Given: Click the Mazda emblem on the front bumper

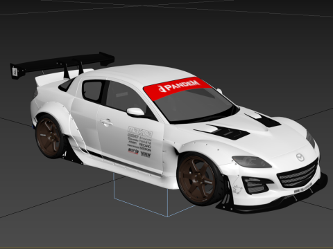Looking at the screenshot, I should [300, 158].
